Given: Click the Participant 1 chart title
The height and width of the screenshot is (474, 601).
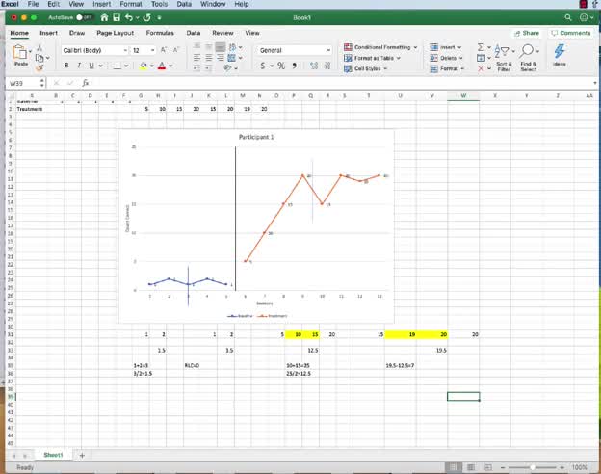Looking at the screenshot, I should [x=256, y=137].
